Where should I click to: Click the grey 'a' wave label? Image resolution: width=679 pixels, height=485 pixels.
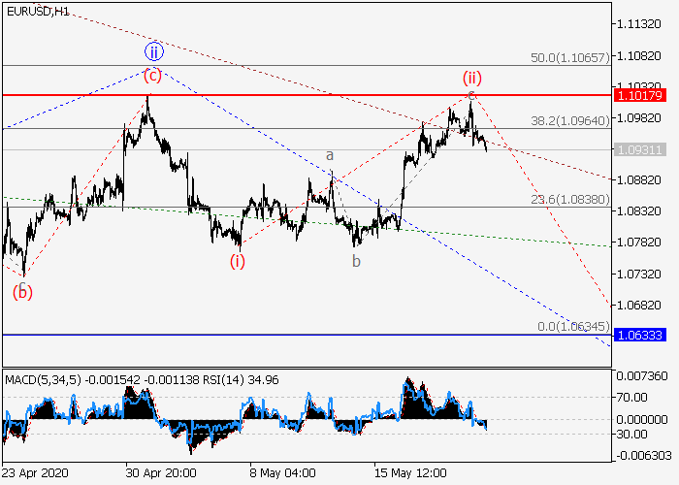tap(330, 155)
